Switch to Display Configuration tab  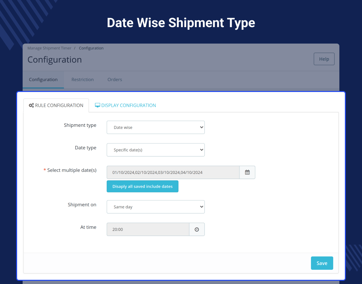coord(125,105)
